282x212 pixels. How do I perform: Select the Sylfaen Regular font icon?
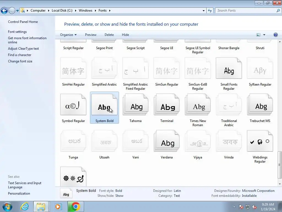[x=260, y=68]
